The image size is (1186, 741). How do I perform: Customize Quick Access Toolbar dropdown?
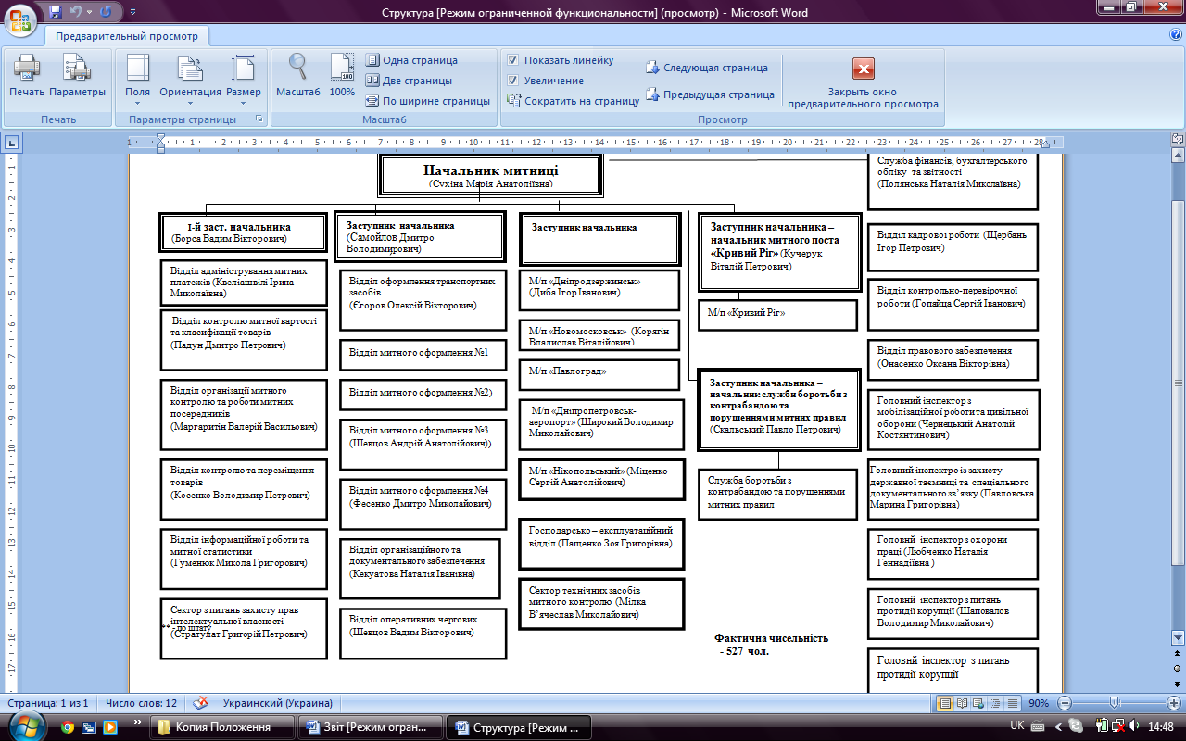[131, 12]
